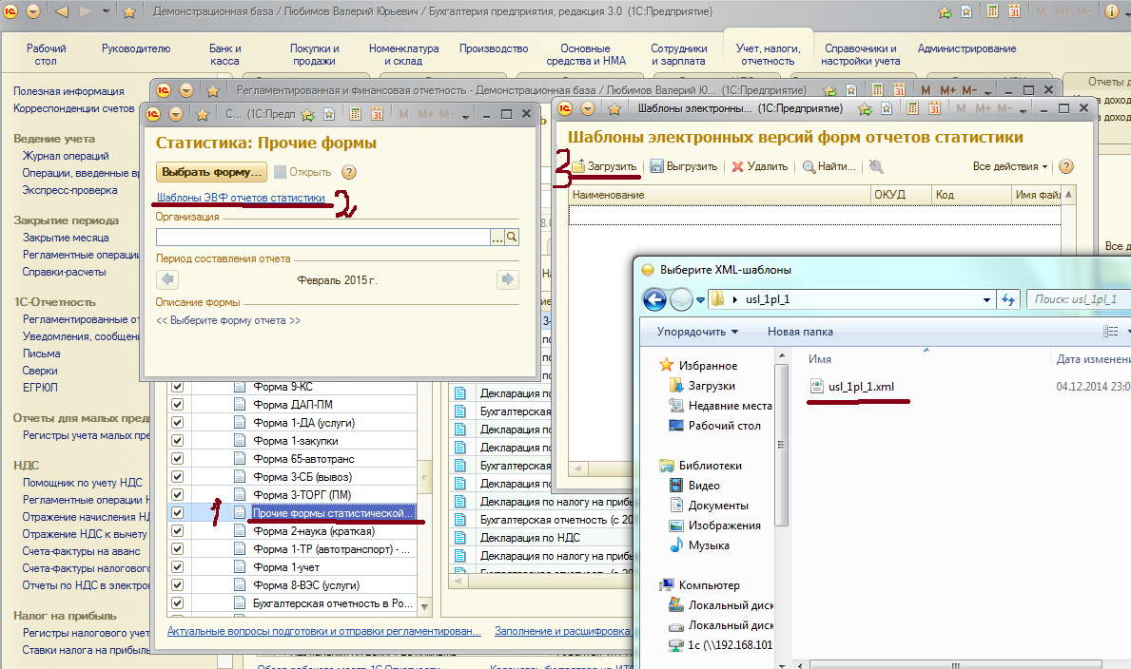
Task: Open Администрирование section
Action: [966, 48]
